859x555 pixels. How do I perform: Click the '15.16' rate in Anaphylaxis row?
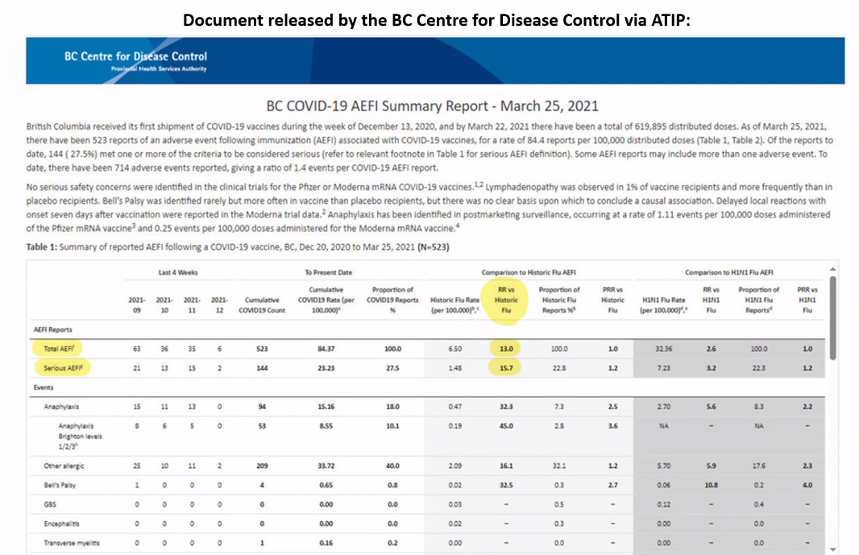coord(326,407)
